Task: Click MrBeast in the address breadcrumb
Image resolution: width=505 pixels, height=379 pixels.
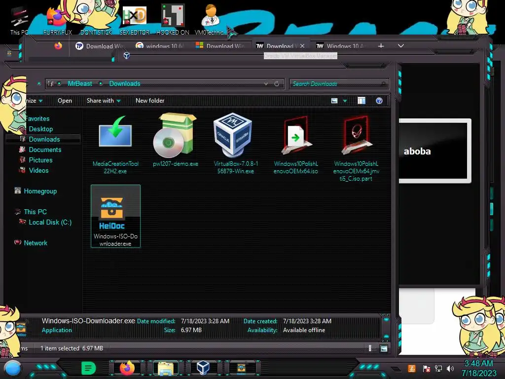Action: coord(80,84)
